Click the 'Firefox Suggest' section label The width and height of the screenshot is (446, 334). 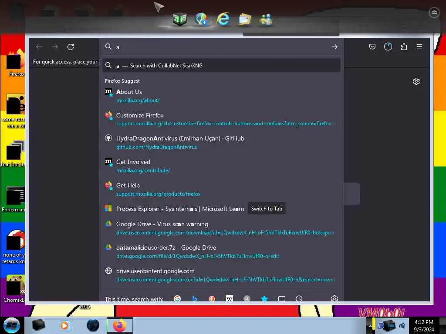122,81
